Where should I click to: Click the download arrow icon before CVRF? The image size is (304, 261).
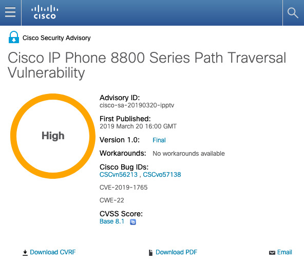[25, 253]
